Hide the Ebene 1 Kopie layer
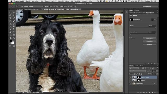167x94 pixels. click(130, 77)
